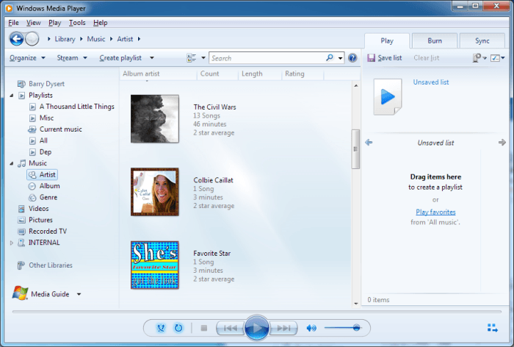
Task: Click the Unsaved list title link
Action: 431,82
